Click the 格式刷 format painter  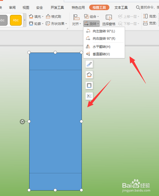click(x=53, y=16)
